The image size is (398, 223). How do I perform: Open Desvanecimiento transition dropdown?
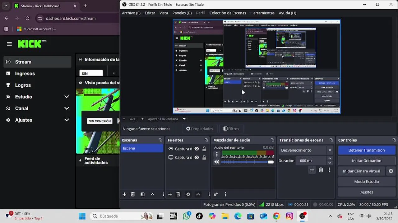point(305,150)
